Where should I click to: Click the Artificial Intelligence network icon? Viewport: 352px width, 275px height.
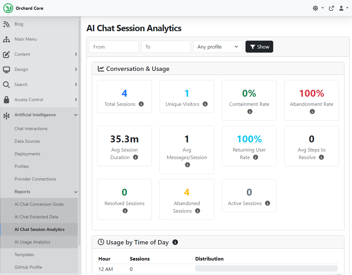[x=7, y=116]
